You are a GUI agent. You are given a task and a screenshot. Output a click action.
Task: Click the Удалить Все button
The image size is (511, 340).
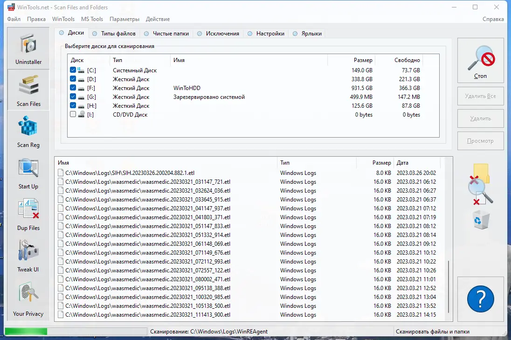click(x=480, y=96)
